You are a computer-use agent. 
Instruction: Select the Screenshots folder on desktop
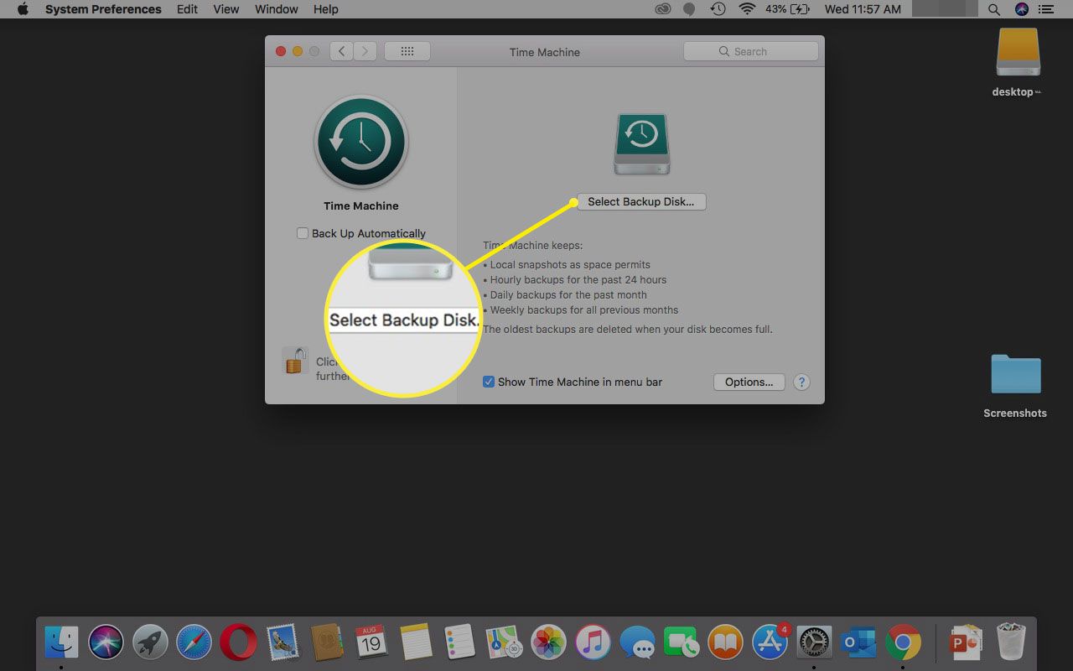tap(1015, 374)
